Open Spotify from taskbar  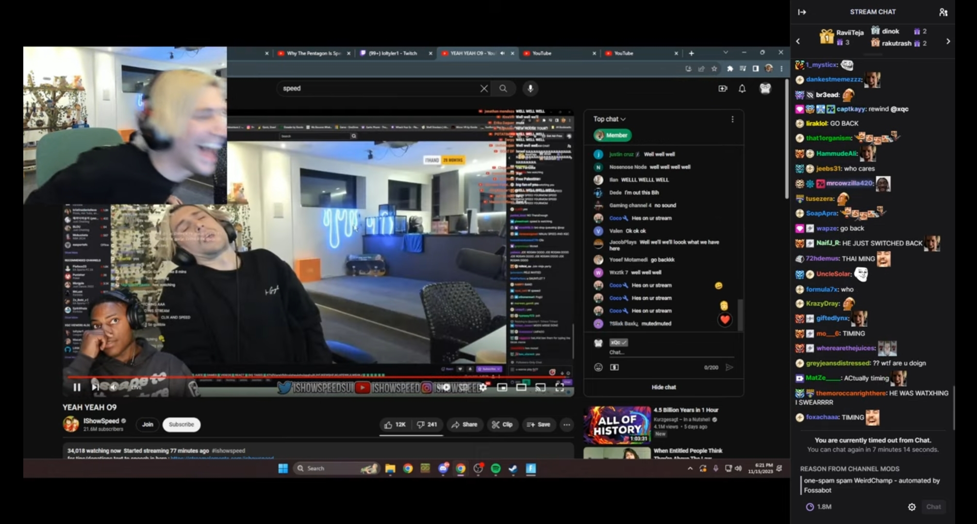496,468
